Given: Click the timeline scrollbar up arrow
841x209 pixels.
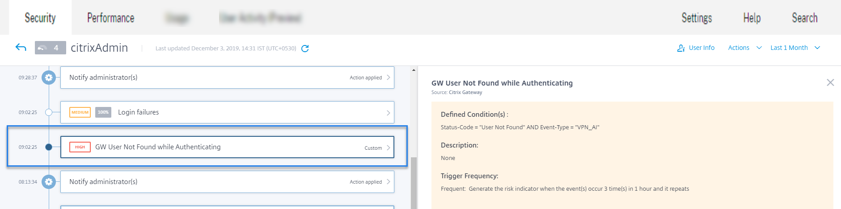Looking at the screenshot, I should pos(414,70).
